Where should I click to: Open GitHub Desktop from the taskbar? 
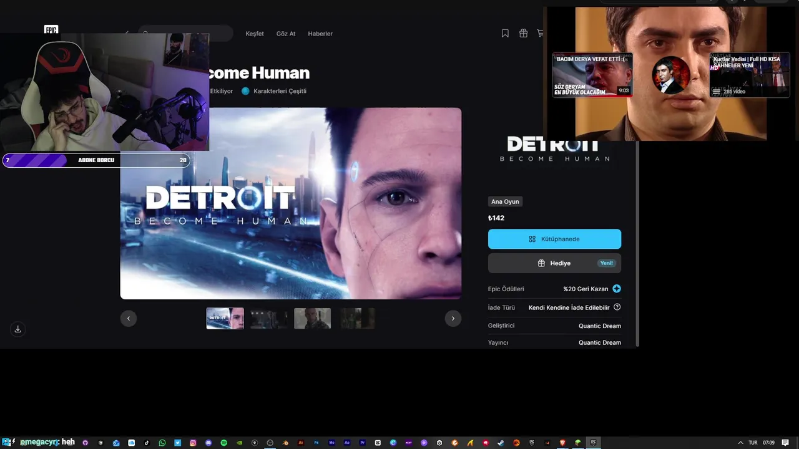tap(85, 443)
